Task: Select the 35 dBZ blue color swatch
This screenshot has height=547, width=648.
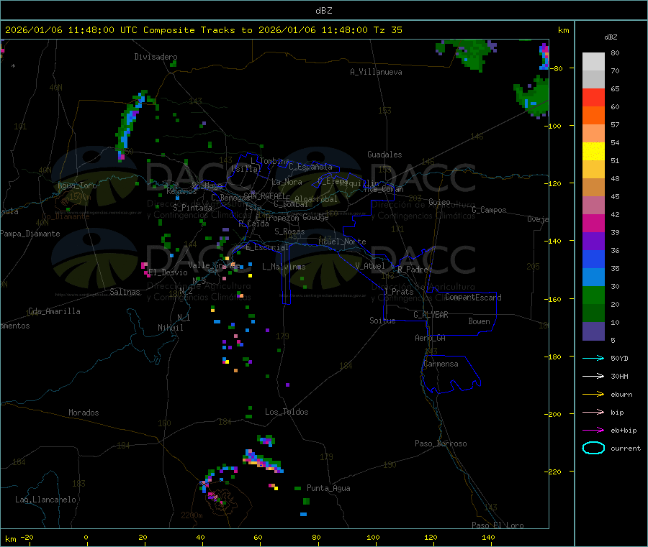Action: (593, 259)
